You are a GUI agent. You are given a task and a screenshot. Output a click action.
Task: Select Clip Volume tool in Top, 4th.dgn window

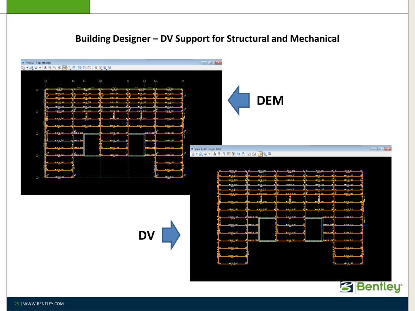point(101,68)
